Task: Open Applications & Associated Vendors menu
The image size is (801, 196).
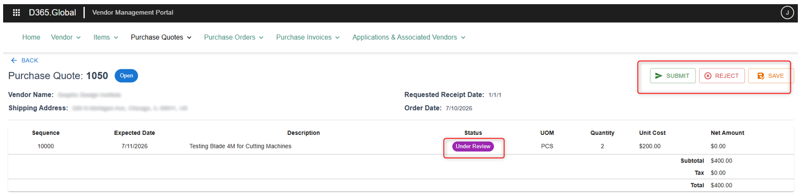Action: tap(409, 38)
